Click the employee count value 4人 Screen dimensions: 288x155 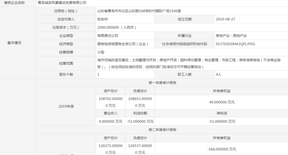(219, 74)
